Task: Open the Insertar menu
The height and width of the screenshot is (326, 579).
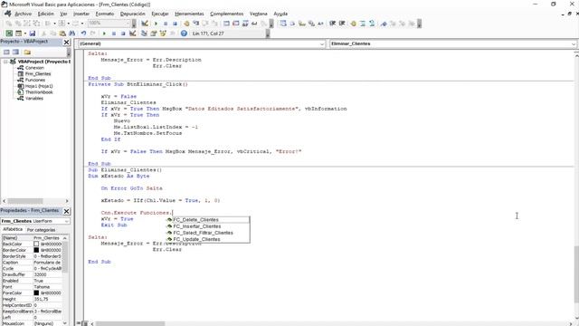Action: [81, 14]
